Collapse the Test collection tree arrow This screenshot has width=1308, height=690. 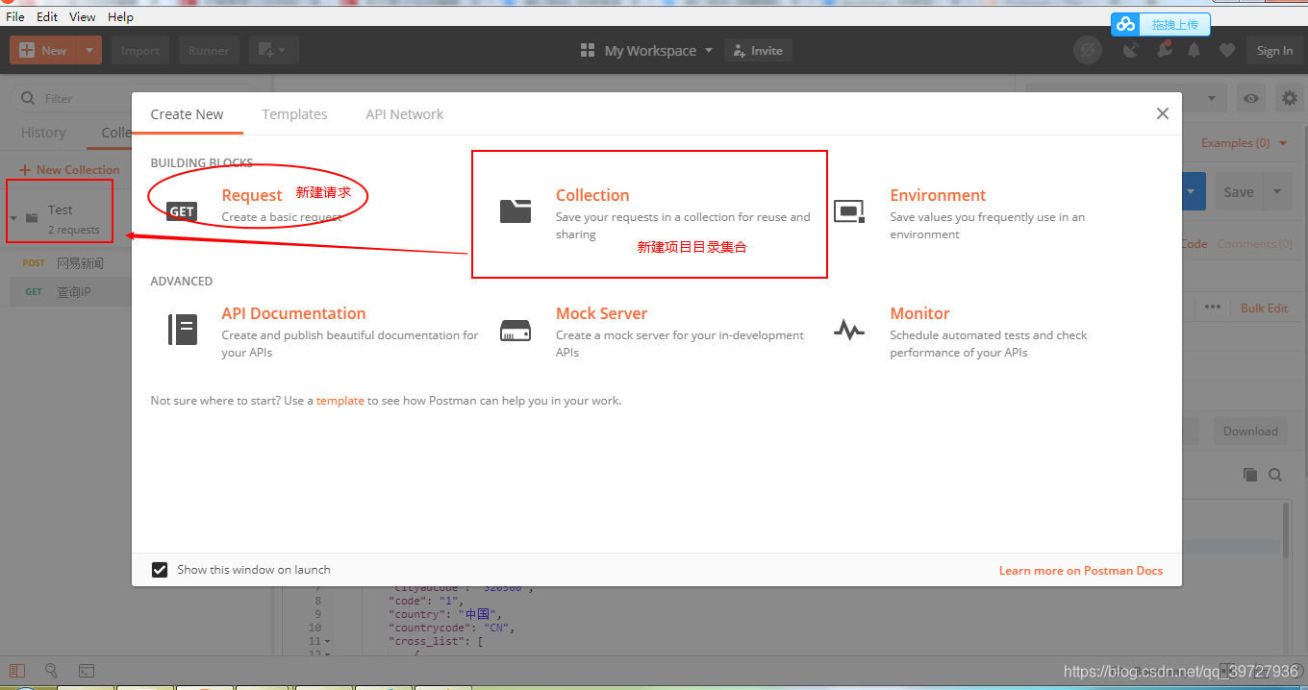tap(13, 218)
